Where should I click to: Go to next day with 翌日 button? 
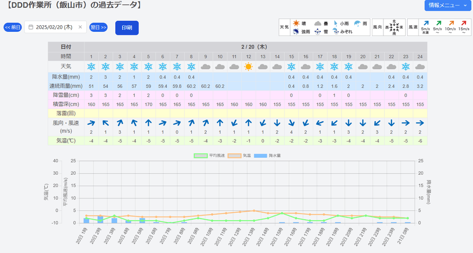tap(99, 27)
